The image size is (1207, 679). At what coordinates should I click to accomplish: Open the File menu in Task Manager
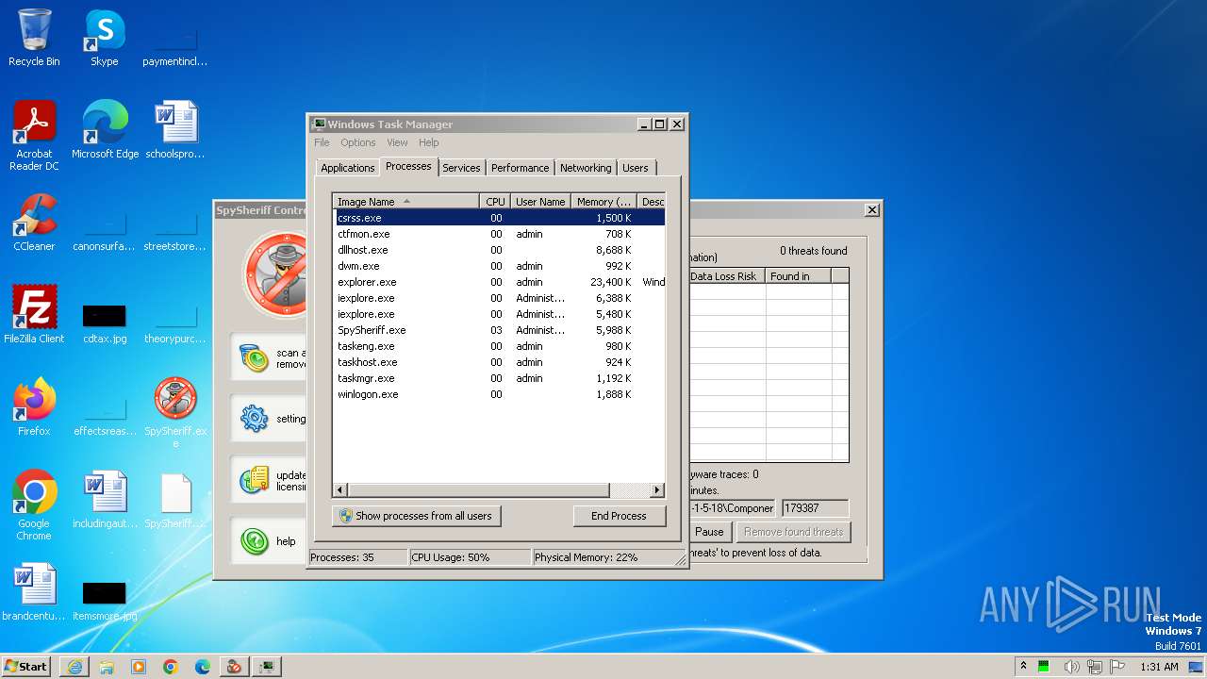[322, 142]
